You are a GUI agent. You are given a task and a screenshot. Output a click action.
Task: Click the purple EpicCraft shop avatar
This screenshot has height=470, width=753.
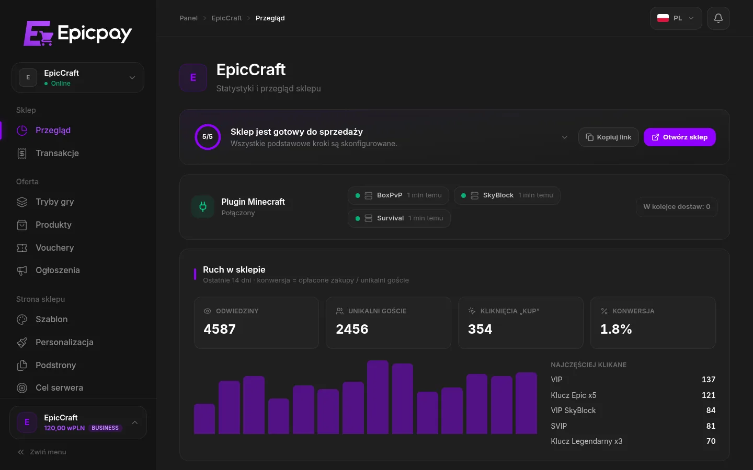pos(193,78)
